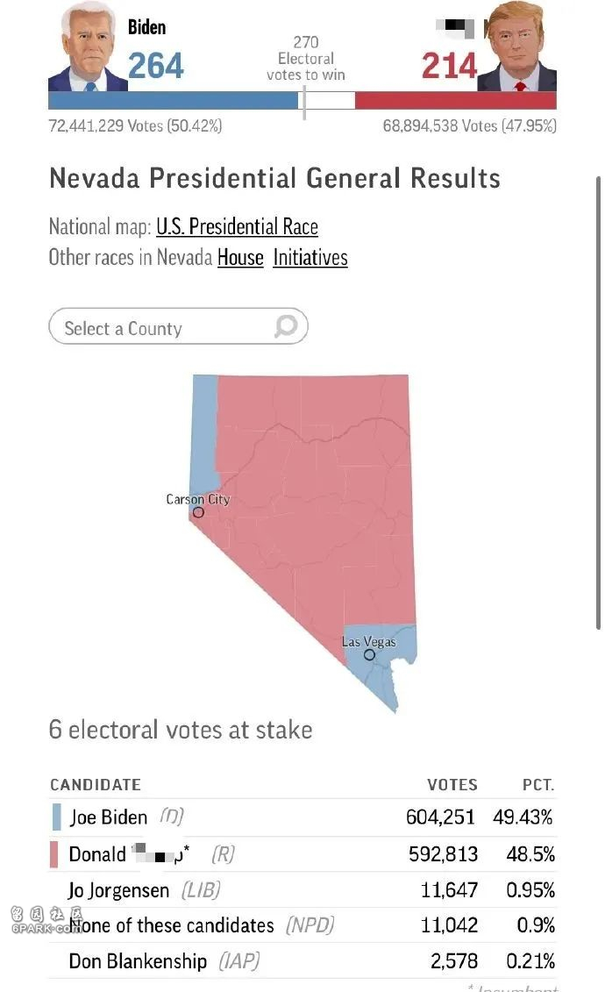The image size is (605, 992).
Task: Click the 270 electoral votes center marker
Action: pyautogui.click(x=304, y=101)
